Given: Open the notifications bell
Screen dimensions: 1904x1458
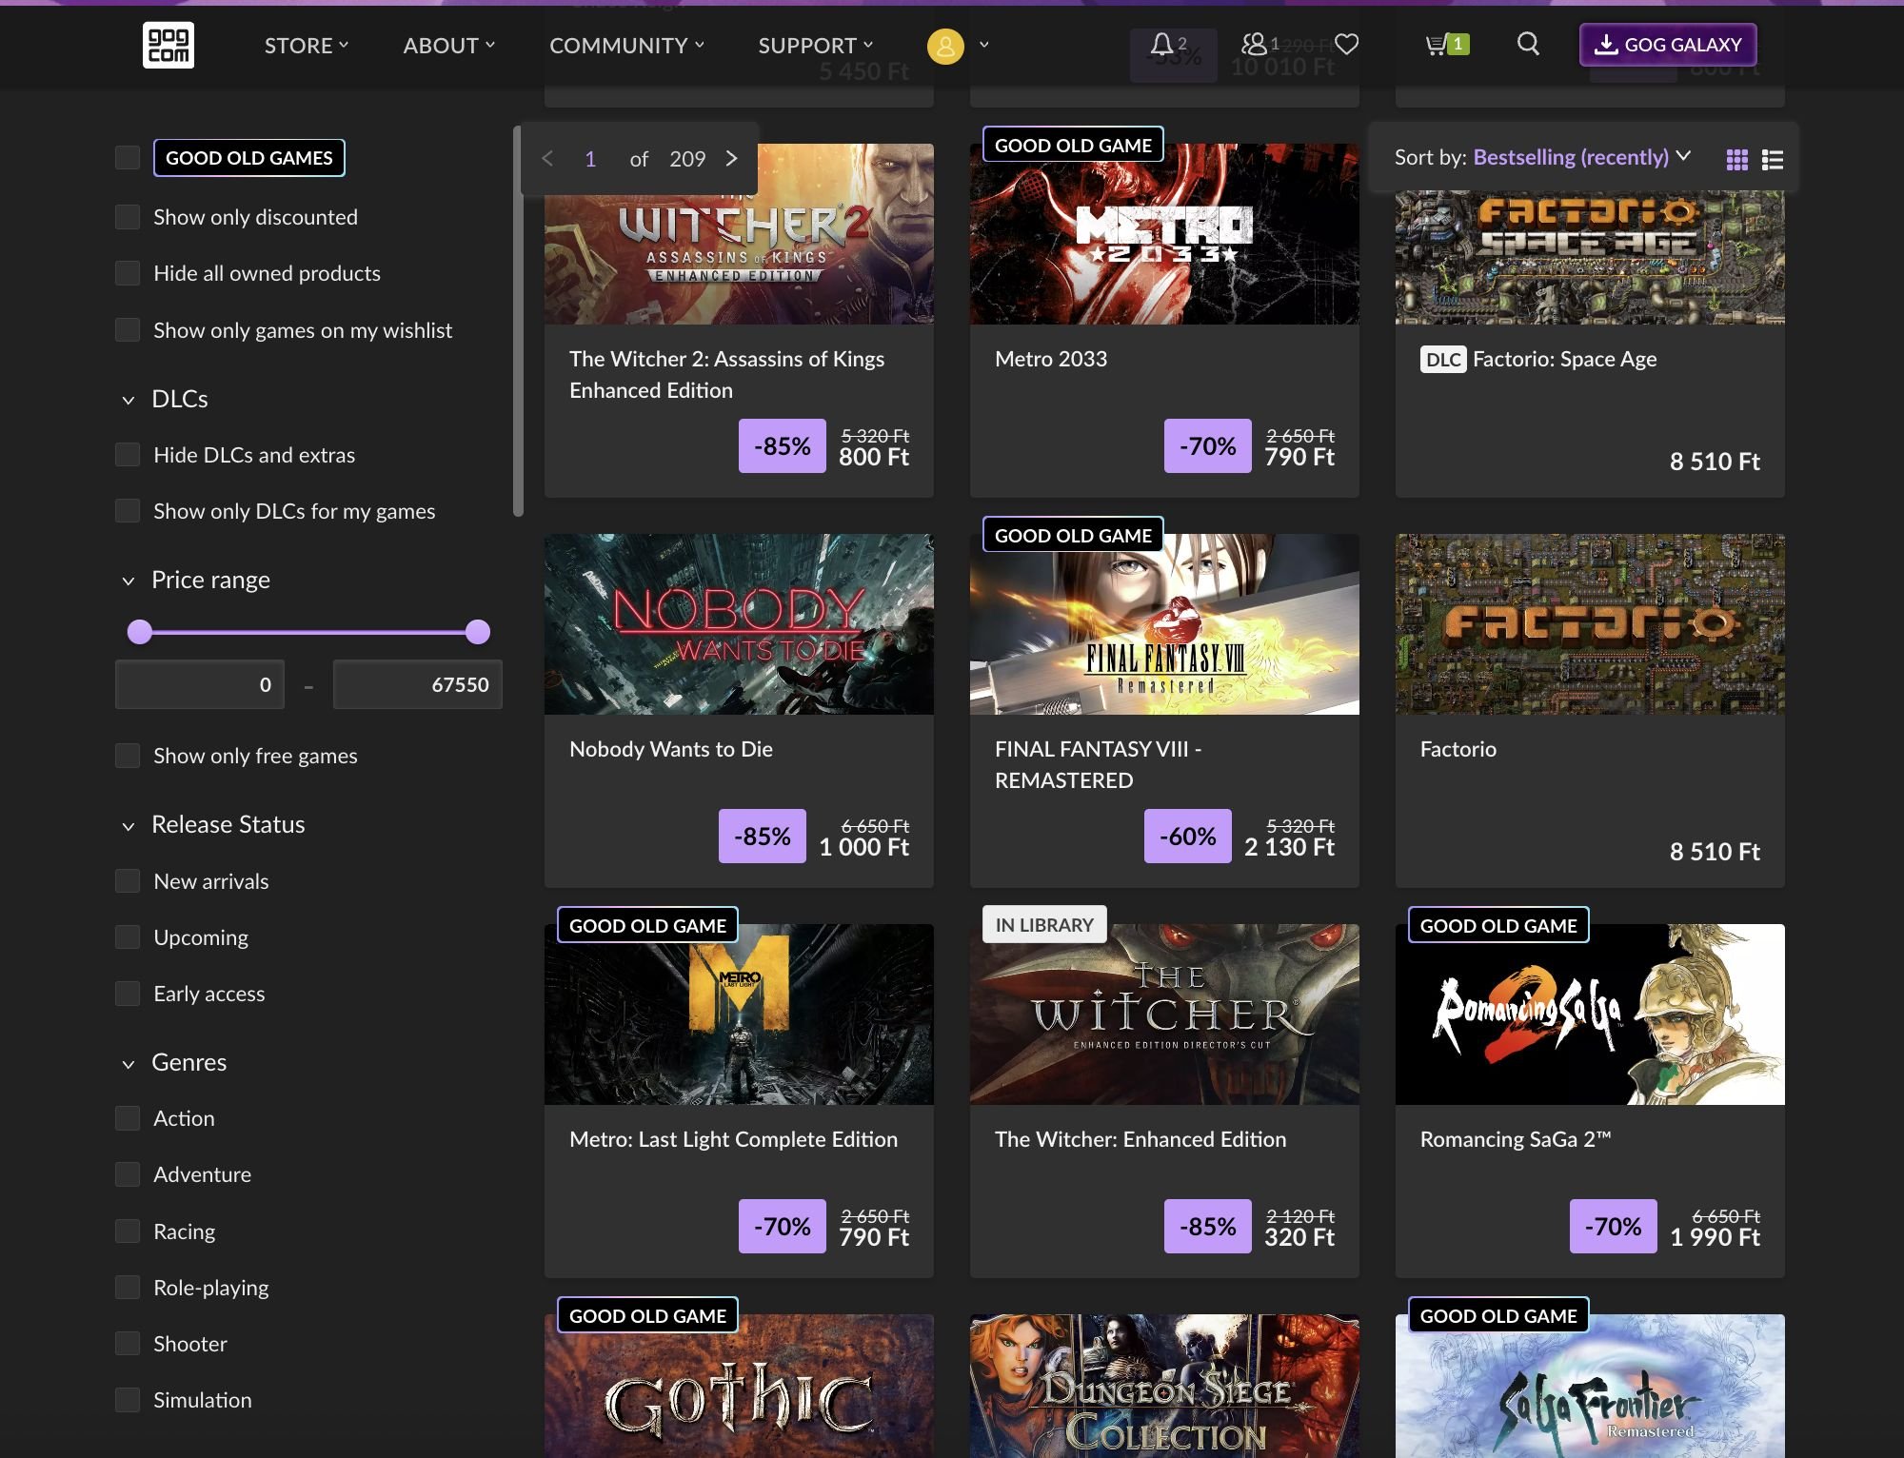Looking at the screenshot, I should pos(1161,44).
